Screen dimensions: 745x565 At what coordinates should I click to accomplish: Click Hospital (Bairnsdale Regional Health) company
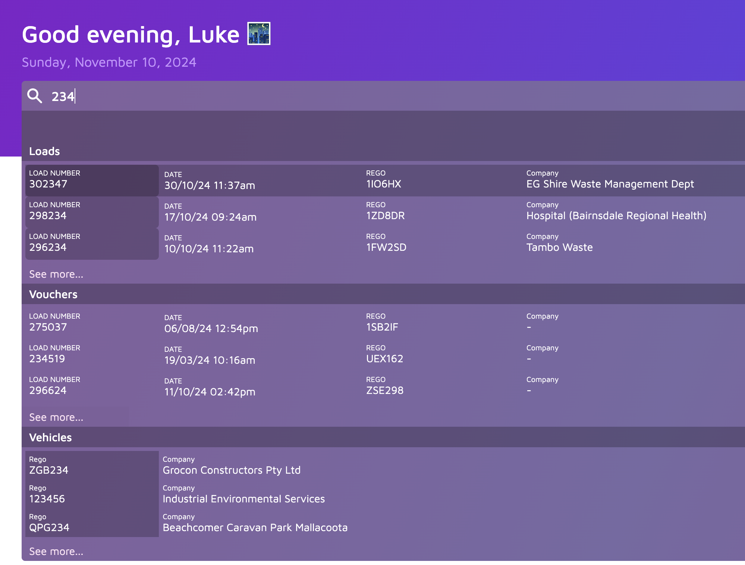(x=616, y=216)
